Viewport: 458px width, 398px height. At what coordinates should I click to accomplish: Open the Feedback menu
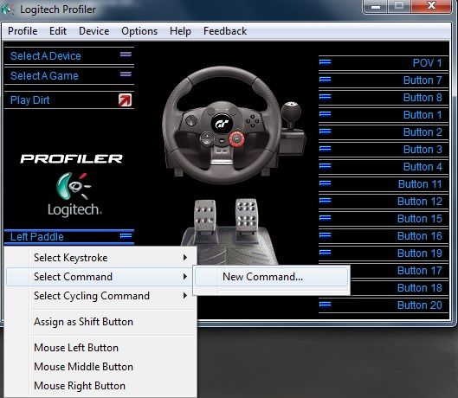coord(225,31)
